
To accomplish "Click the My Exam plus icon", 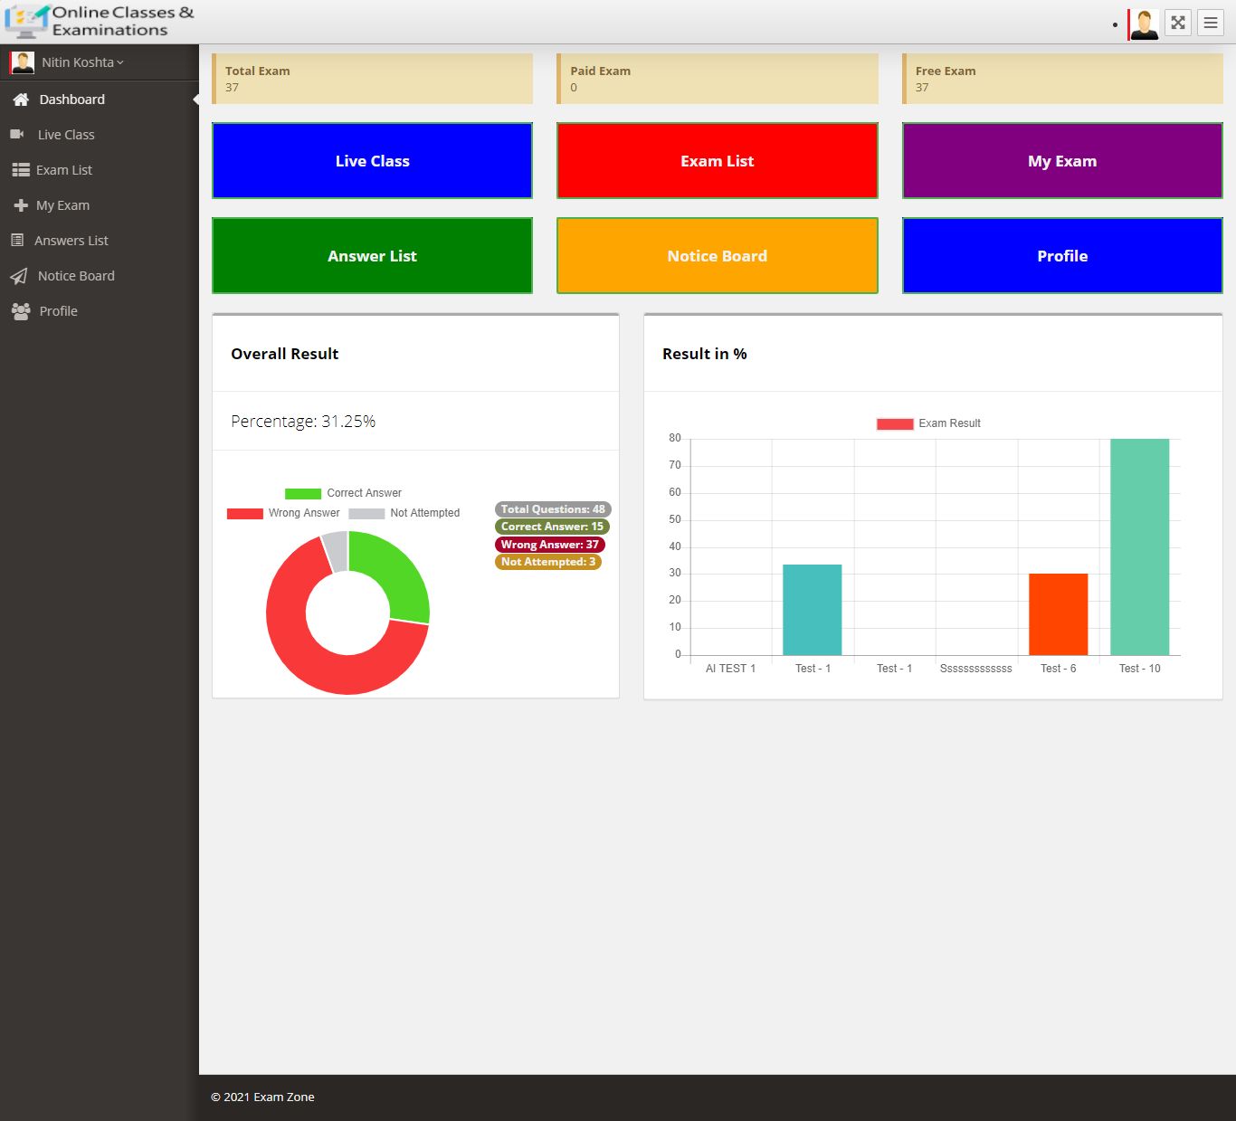I will click(21, 205).
